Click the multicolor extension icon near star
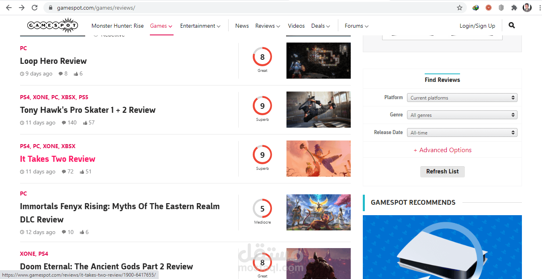 [476, 8]
